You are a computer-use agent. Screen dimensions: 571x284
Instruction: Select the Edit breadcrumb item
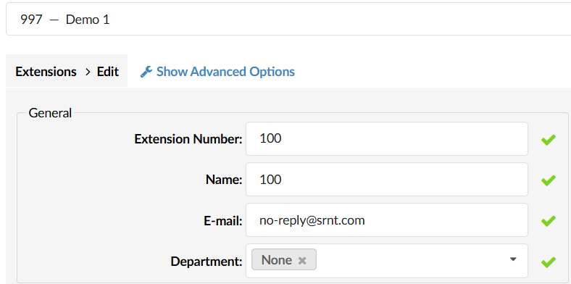(x=108, y=72)
